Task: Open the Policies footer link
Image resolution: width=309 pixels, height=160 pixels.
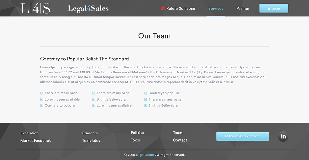Action: pos(138,133)
